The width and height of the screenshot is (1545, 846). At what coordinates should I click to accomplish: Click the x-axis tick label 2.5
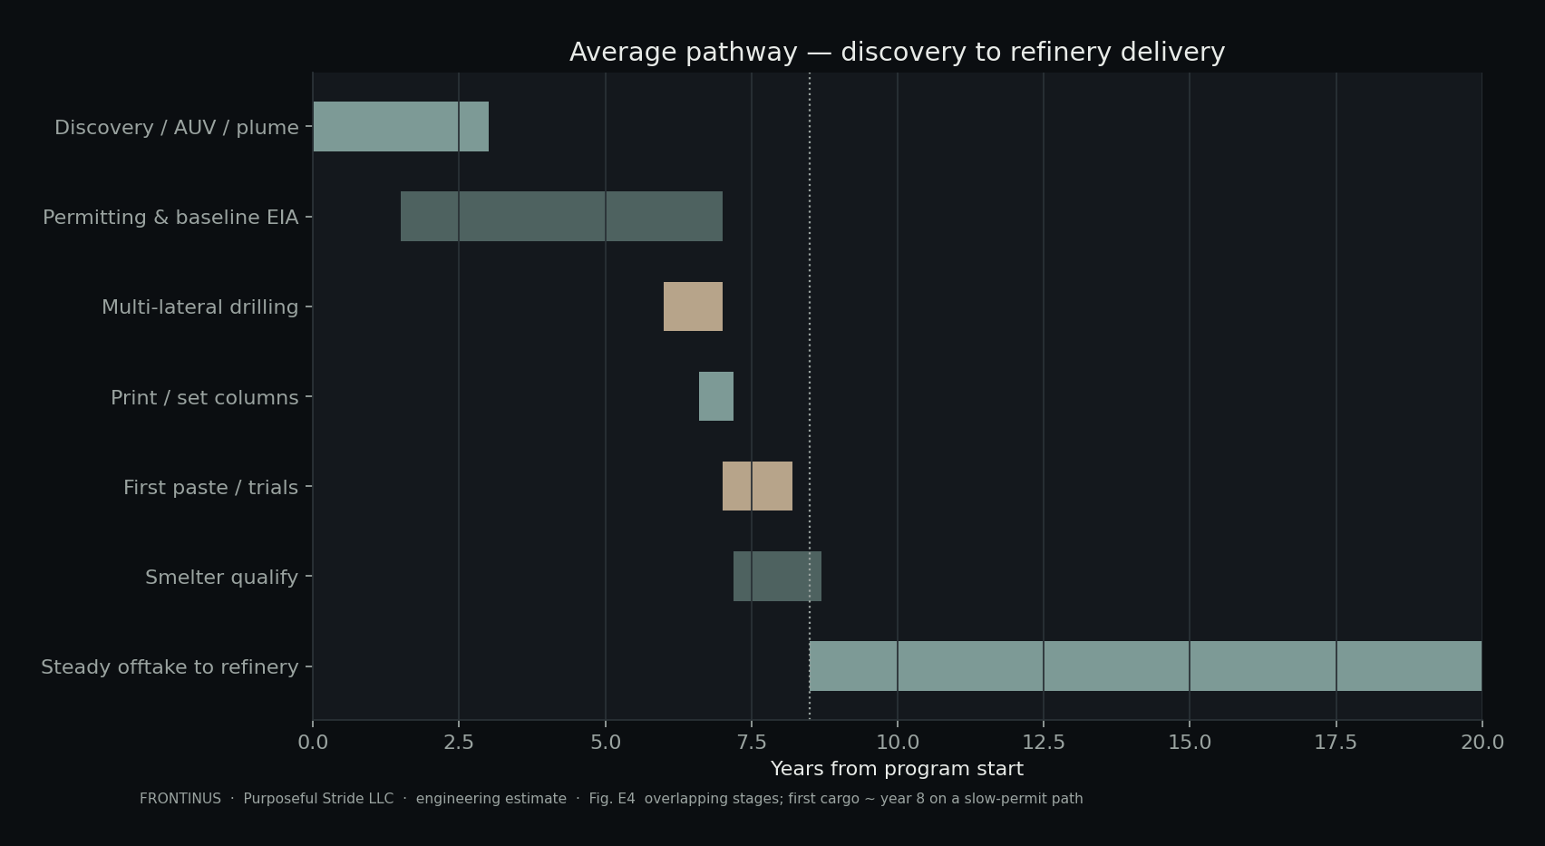[459, 743]
